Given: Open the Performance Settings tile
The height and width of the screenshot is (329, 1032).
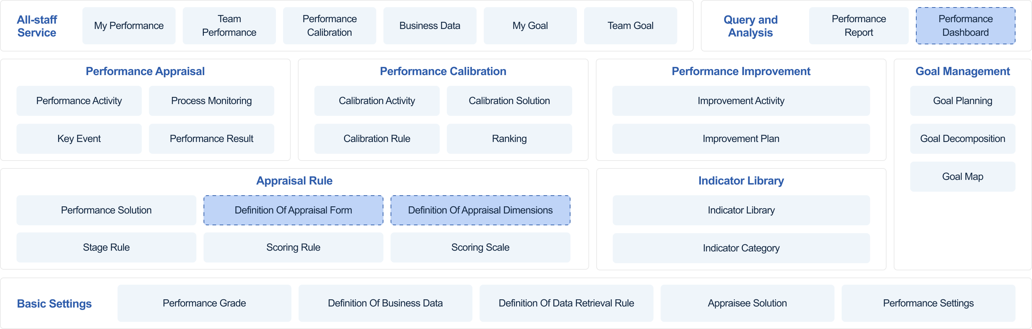Looking at the screenshot, I should click(928, 303).
